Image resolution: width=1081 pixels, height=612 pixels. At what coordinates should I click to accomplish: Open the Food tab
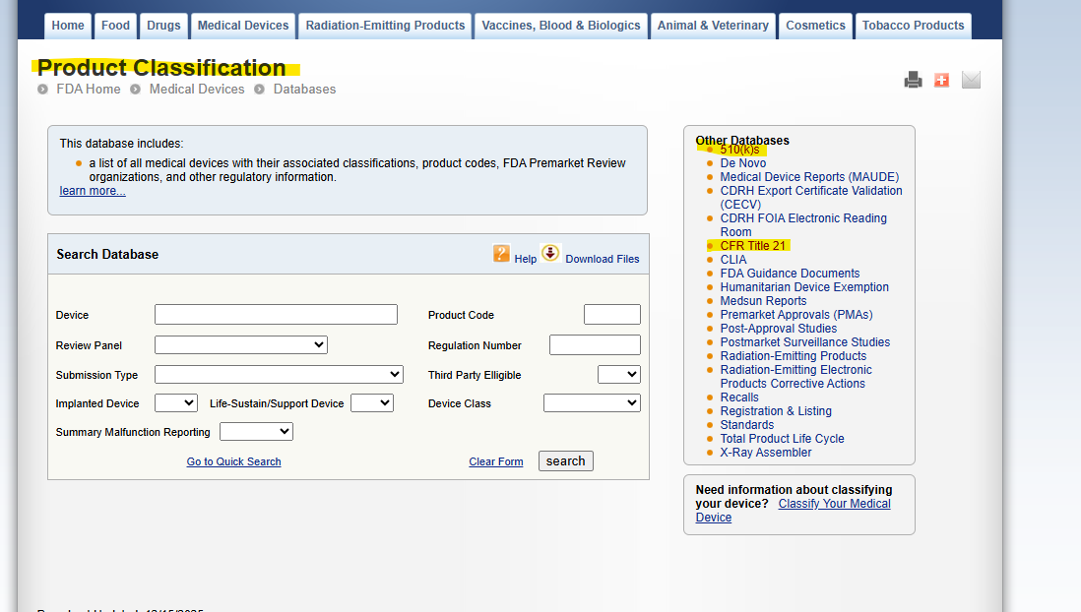coord(115,26)
